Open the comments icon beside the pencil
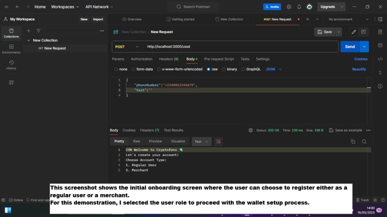The height and width of the screenshot is (217, 387). coord(363,32)
